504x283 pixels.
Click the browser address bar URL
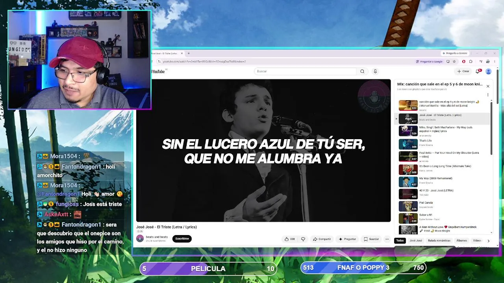pos(204,61)
